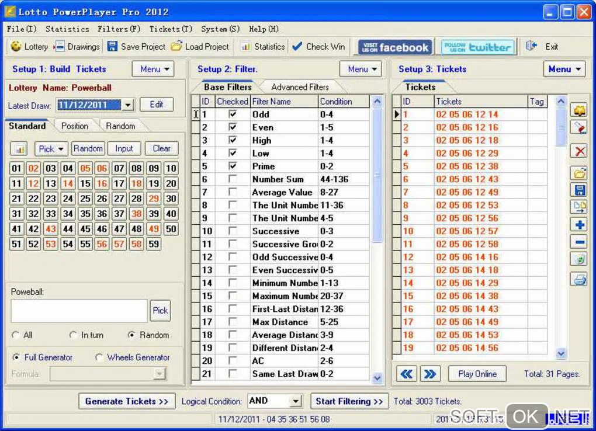596x431 pixels.
Task: Open the Setup 2 Filter Menu dropdown
Action: (361, 69)
